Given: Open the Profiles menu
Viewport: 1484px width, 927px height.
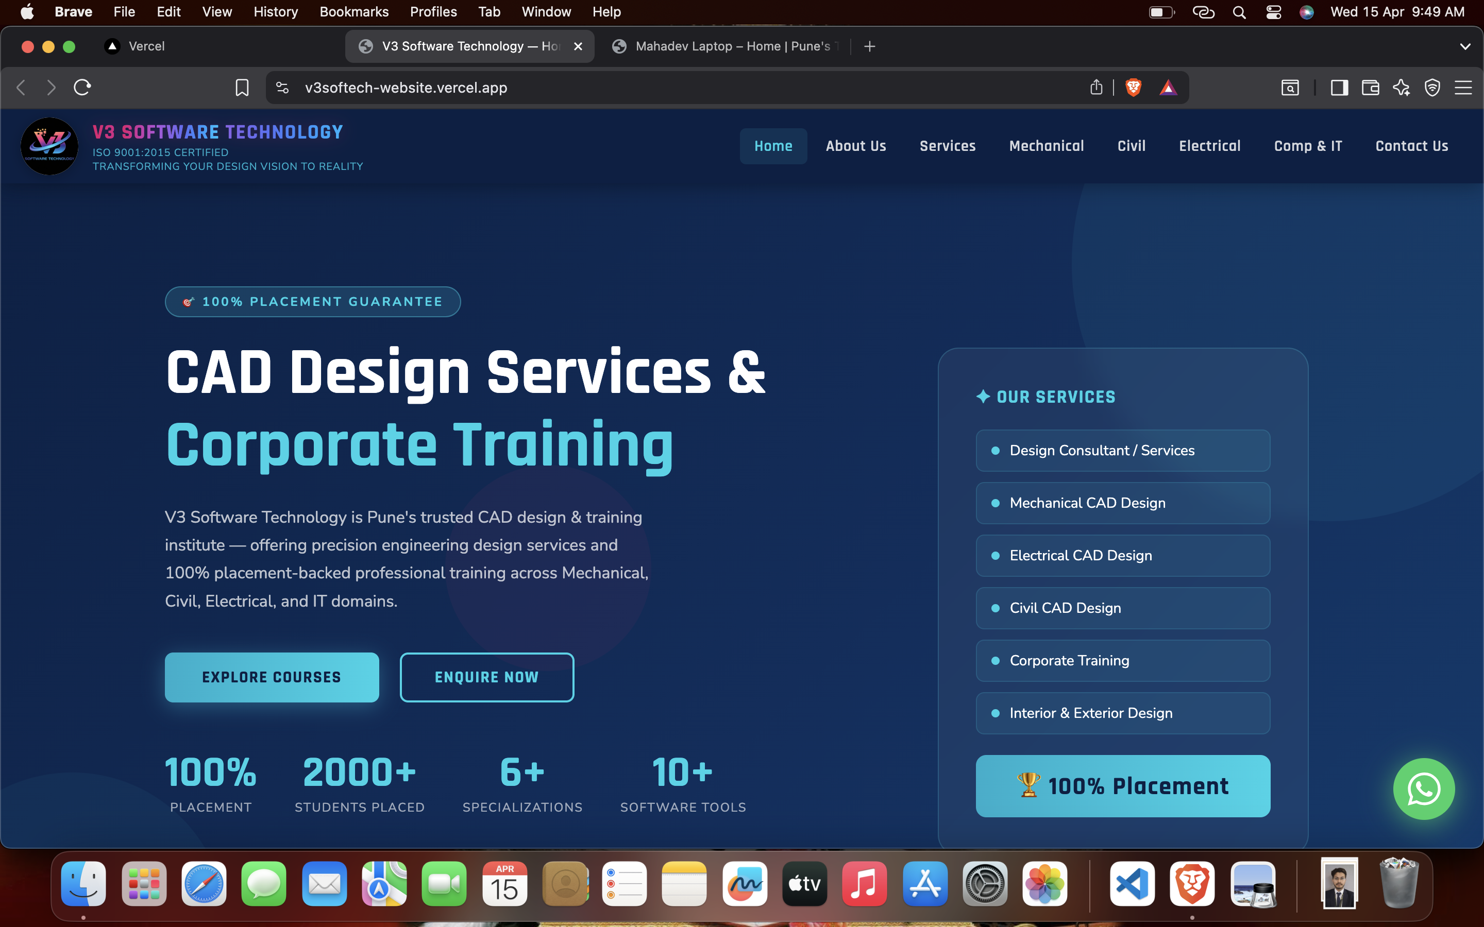Looking at the screenshot, I should click(433, 12).
